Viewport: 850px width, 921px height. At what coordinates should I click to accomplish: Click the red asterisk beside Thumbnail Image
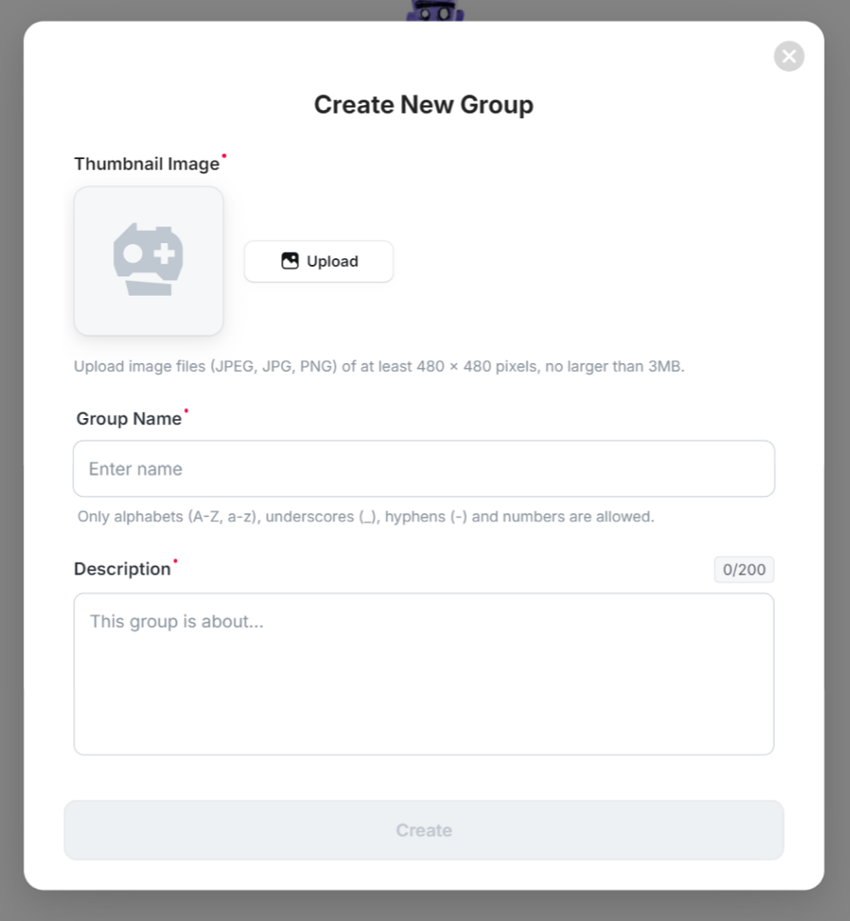click(x=224, y=157)
